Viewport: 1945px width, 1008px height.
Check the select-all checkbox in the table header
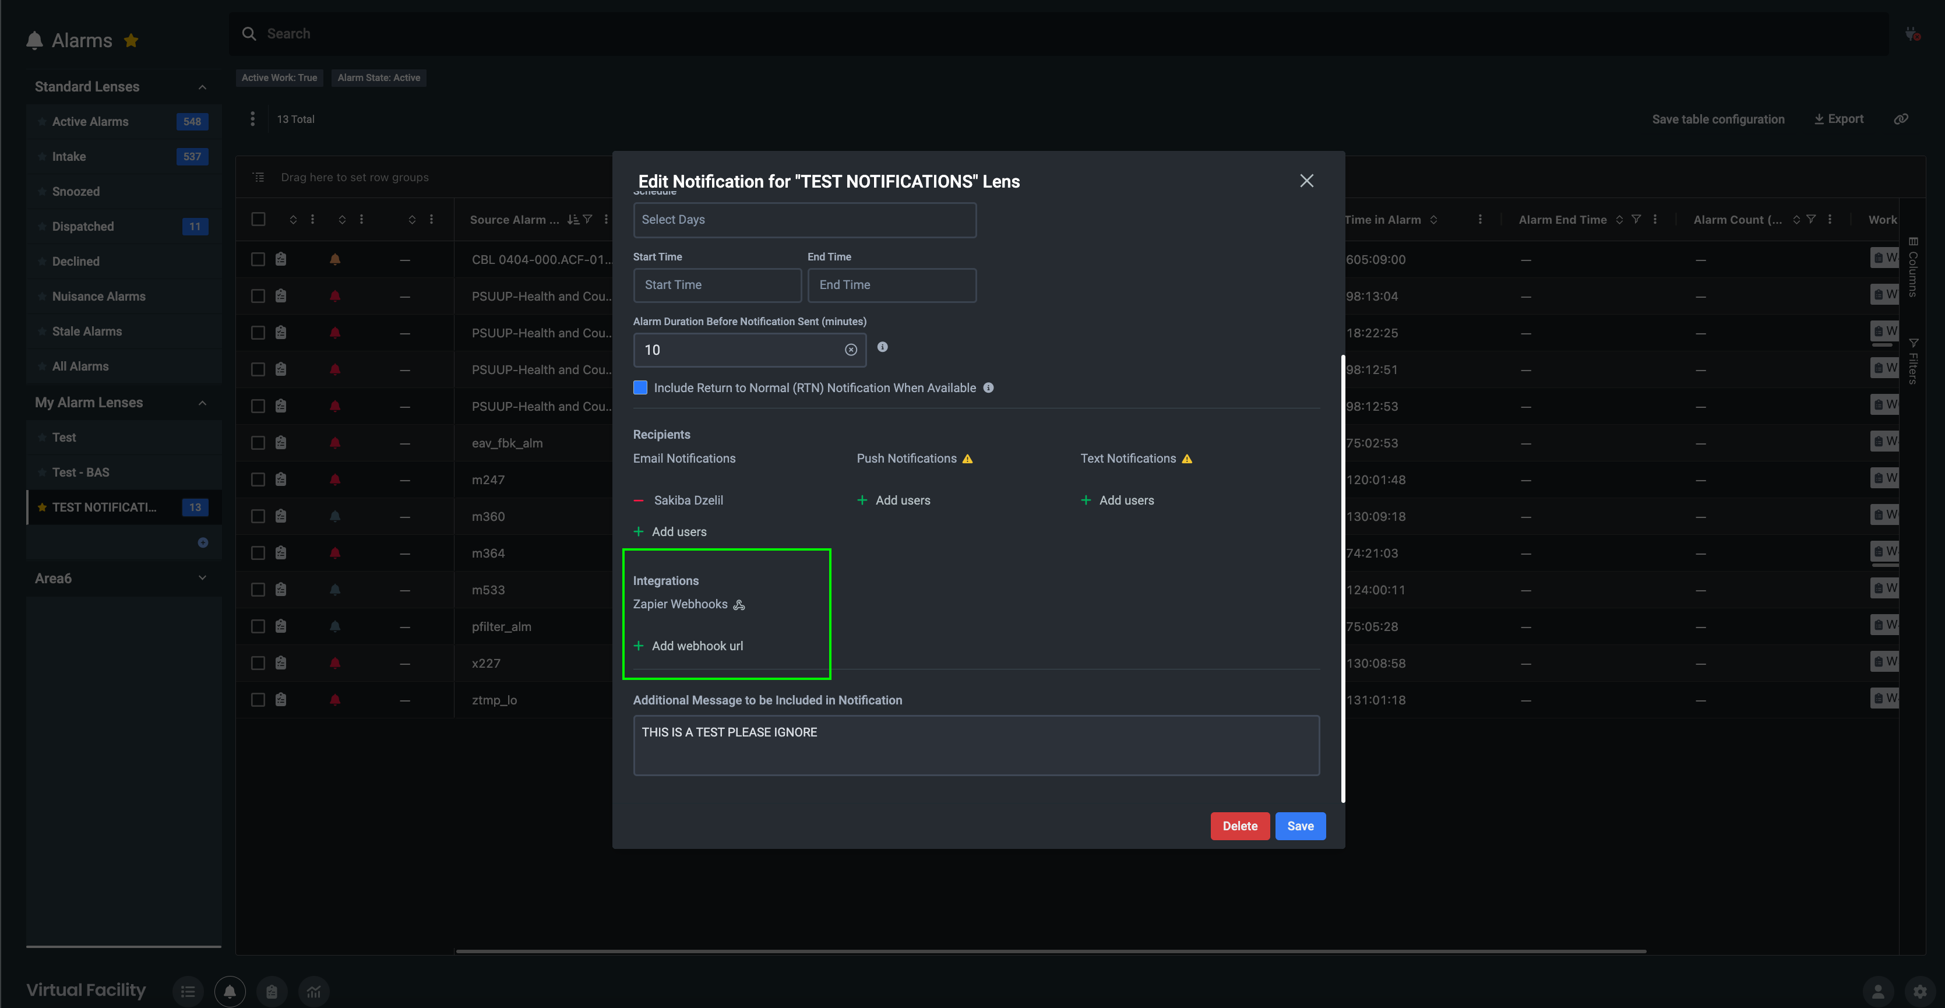pos(258,219)
